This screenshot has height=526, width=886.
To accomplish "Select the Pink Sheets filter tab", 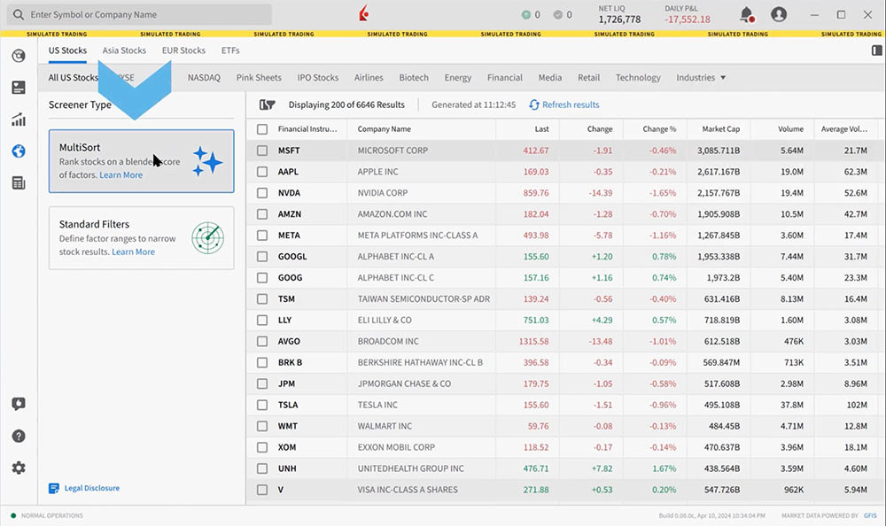I will [x=259, y=77].
